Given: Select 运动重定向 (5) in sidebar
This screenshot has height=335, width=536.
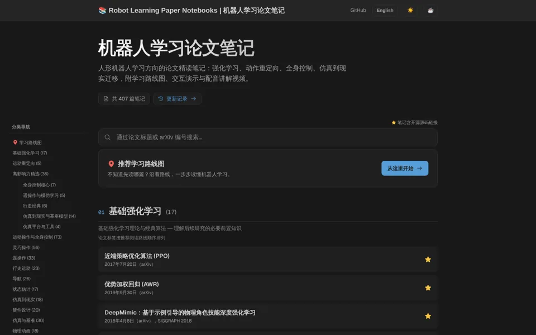Looking at the screenshot, I should pyautogui.click(x=27, y=164).
